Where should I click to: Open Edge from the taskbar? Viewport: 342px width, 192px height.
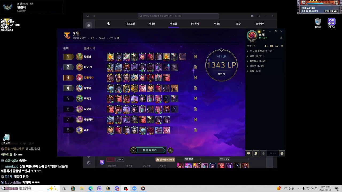(x=91, y=189)
